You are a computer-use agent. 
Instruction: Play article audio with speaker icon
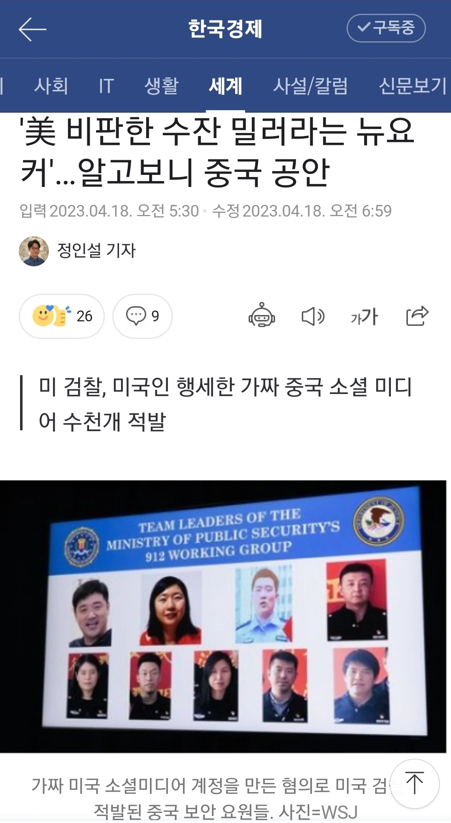coord(313,316)
